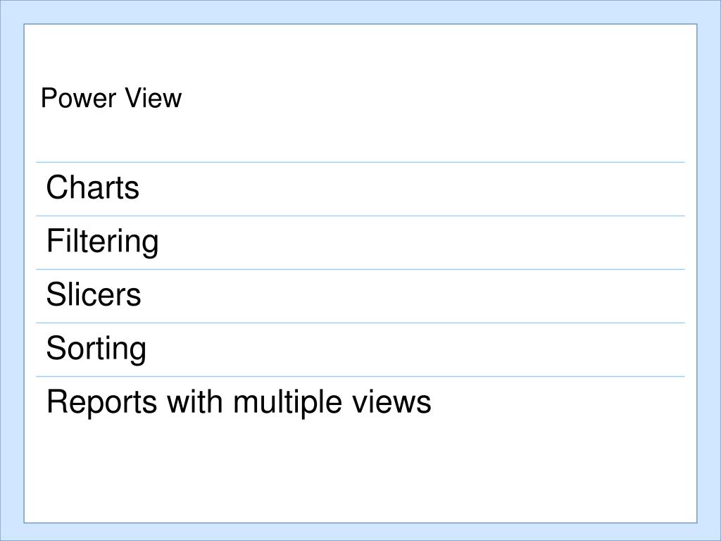Click the blank space right of Charts
Image resolution: width=721 pixels, height=541 pixels.
click(411, 189)
